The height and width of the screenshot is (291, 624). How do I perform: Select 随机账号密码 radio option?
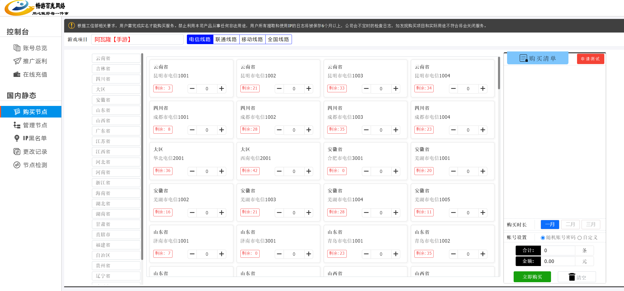click(543, 238)
